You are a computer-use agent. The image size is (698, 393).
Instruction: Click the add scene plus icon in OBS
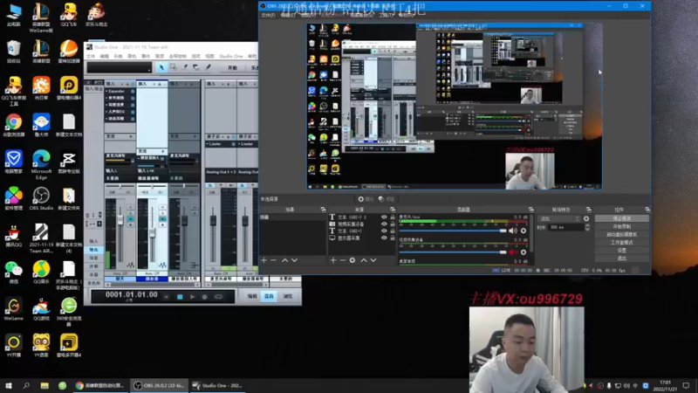[x=263, y=260]
